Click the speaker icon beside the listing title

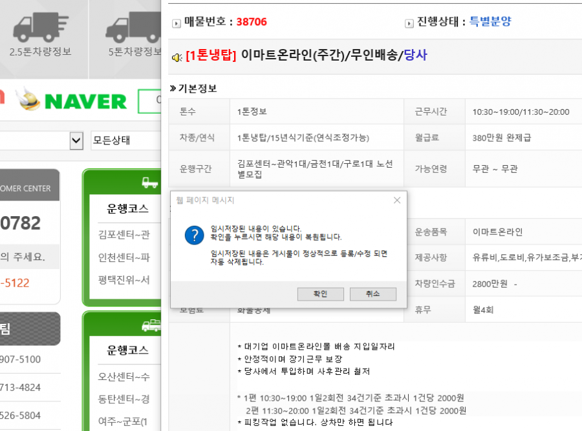click(177, 57)
